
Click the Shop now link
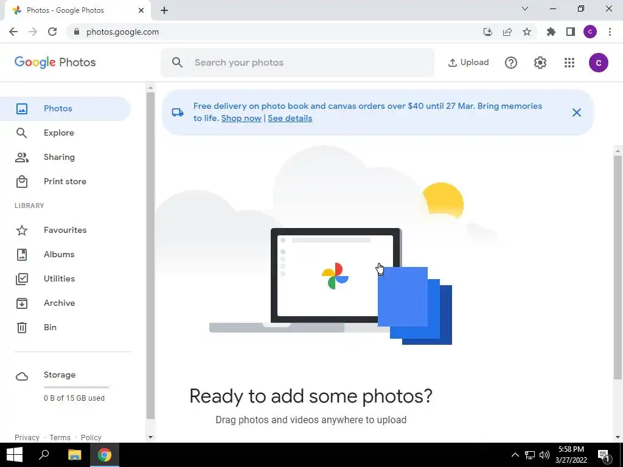pos(241,119)
